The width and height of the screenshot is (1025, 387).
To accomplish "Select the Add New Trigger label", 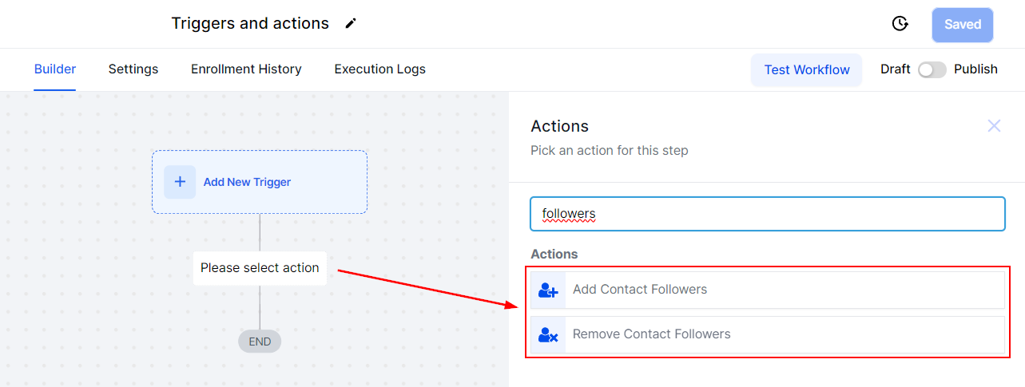I will (247, 182).
